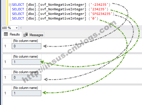The image size is (142, 105).
Task: Select the first result cell showing 0
Action: coord(26,46)
